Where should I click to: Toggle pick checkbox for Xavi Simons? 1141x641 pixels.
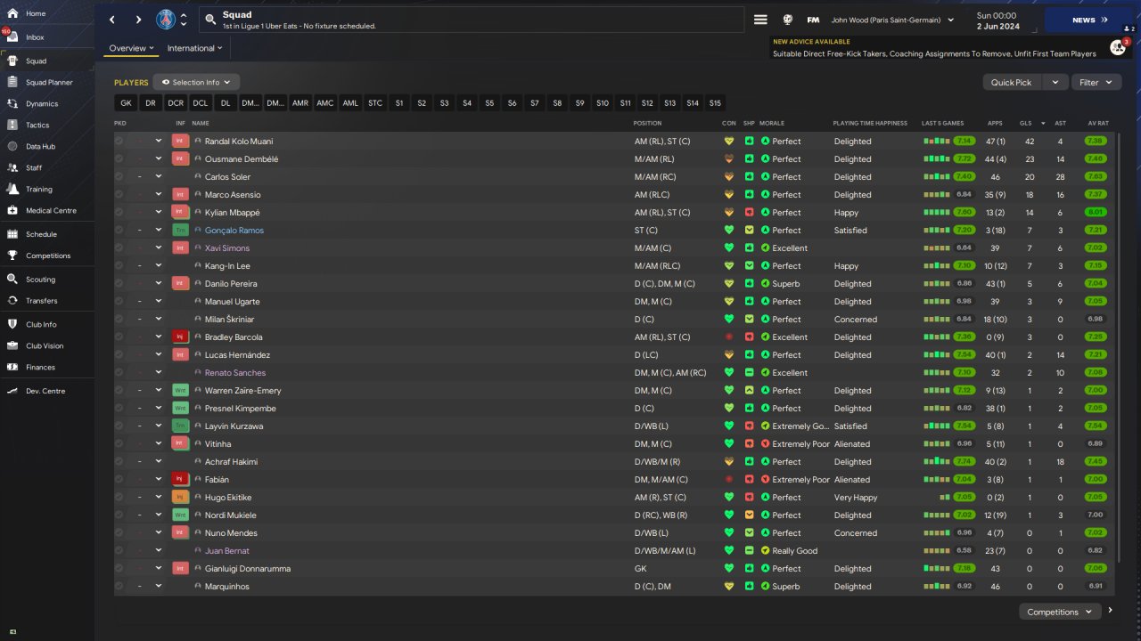pos(119,247)
